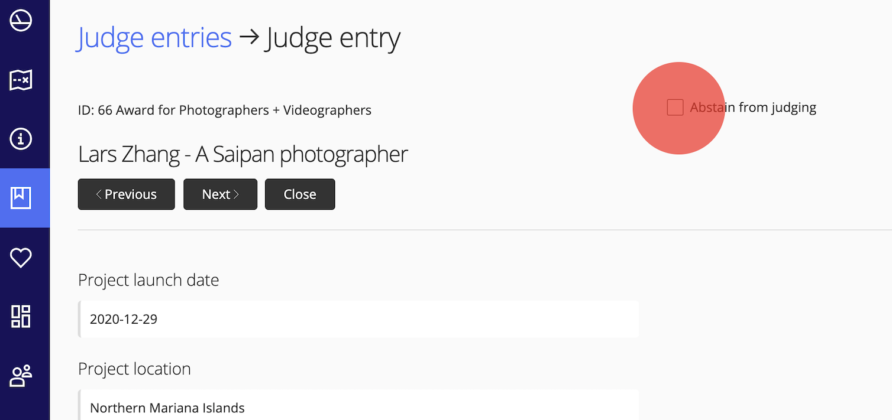
Task: Click the grid layout icon in the sidebar
Action: [x=20, y=317]
